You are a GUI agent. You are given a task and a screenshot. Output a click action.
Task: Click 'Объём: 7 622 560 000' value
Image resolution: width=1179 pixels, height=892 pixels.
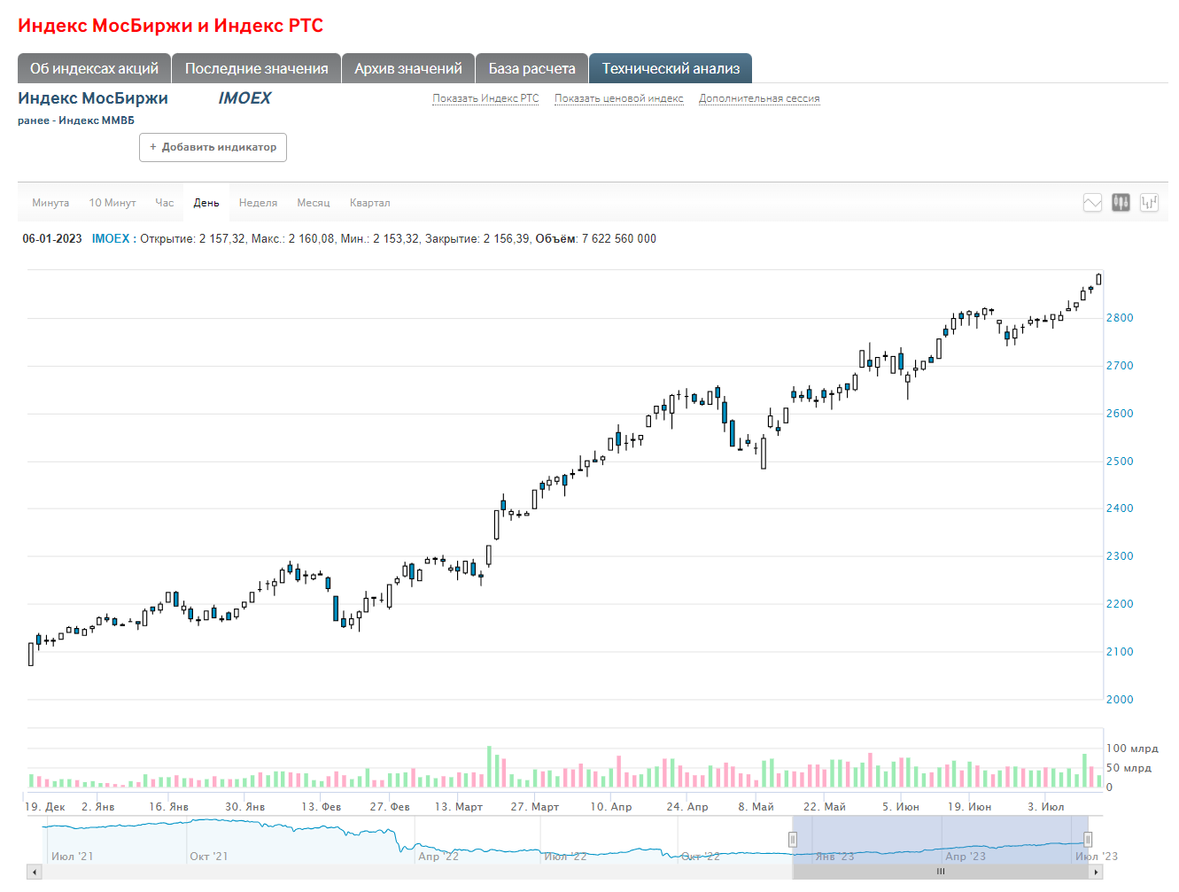pyautogui.click(x=596, y=238)
